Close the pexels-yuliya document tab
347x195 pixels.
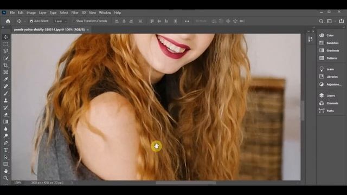pyautogui.click(x=88, y=30)
